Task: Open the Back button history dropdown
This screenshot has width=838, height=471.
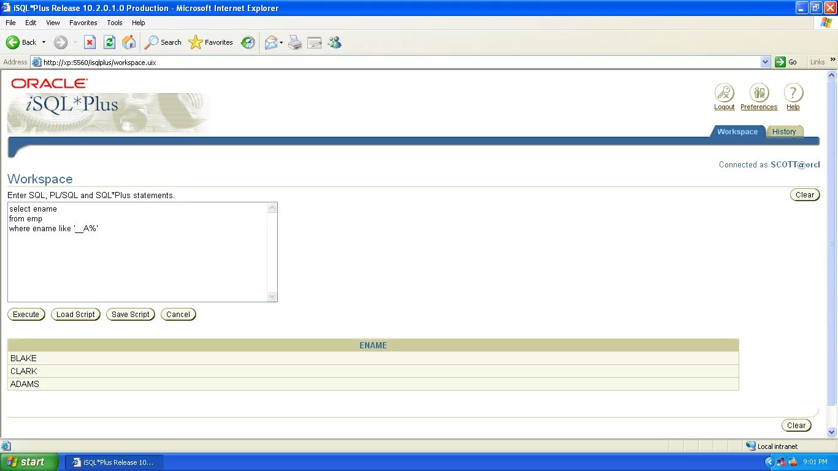Action: [44, 42]
